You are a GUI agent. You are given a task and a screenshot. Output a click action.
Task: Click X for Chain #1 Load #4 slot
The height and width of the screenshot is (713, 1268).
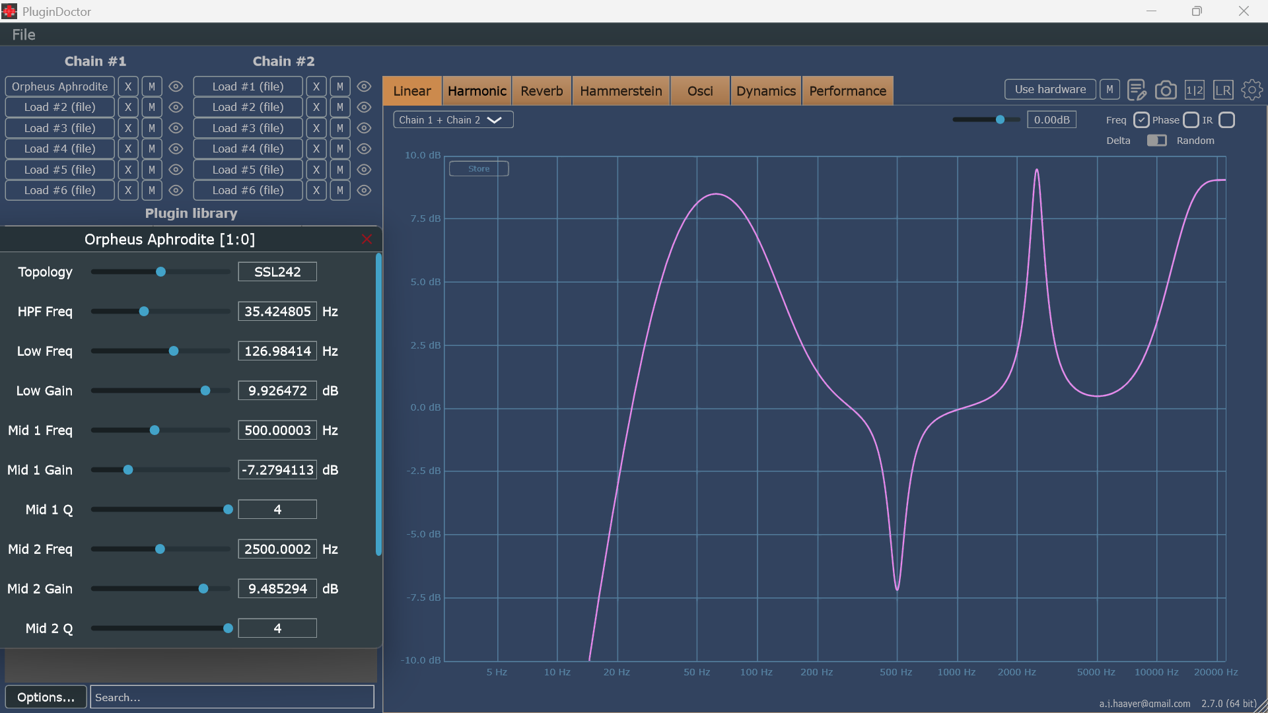point(128,149)
